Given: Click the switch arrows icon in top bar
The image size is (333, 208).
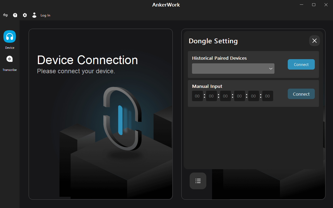Looking at the screenshot, I should click(5, 15).
